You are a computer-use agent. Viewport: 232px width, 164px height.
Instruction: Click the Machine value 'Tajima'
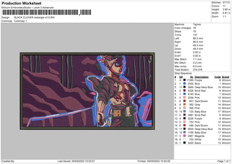tap(197, 24)
